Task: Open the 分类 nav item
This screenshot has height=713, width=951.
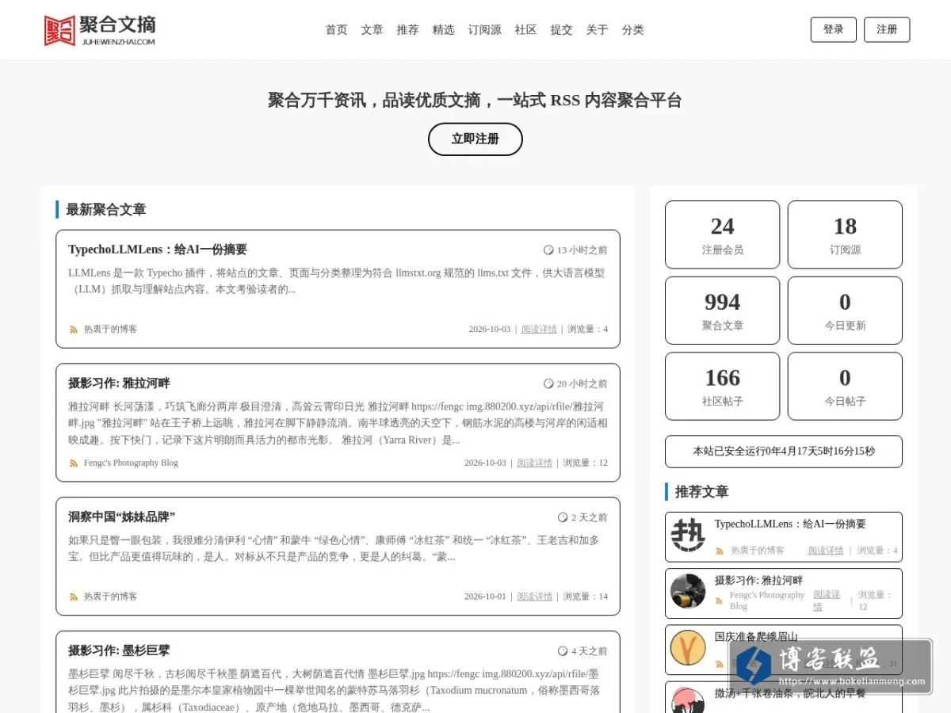Action: tap(633, 30)
